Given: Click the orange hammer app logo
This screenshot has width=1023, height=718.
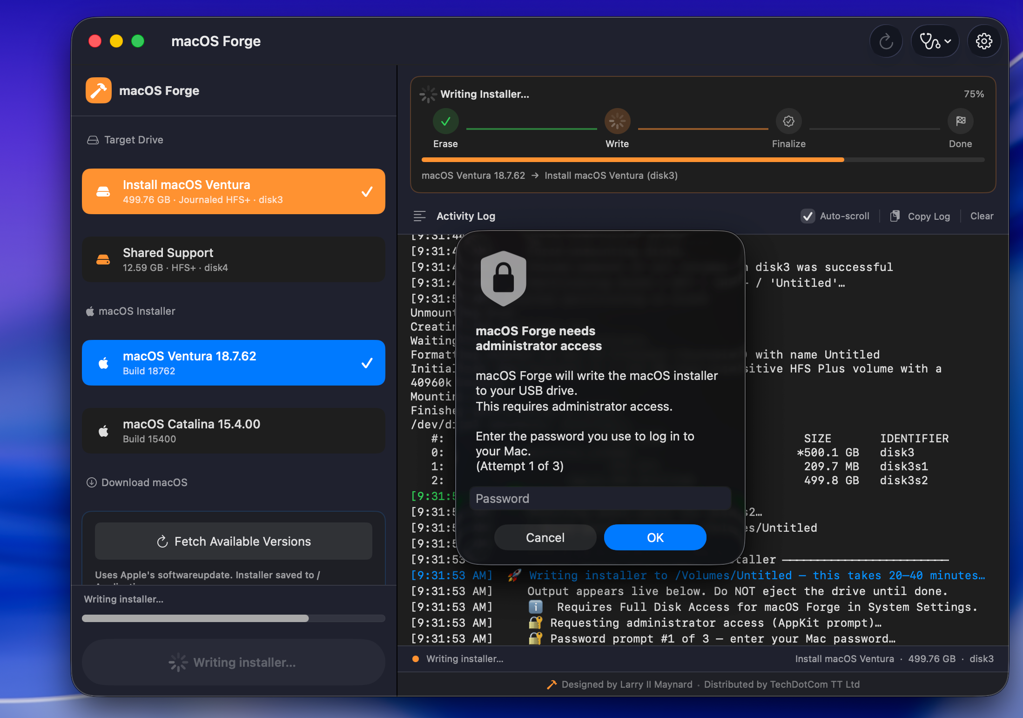Looking at the screenshot, I should (99, 90).
